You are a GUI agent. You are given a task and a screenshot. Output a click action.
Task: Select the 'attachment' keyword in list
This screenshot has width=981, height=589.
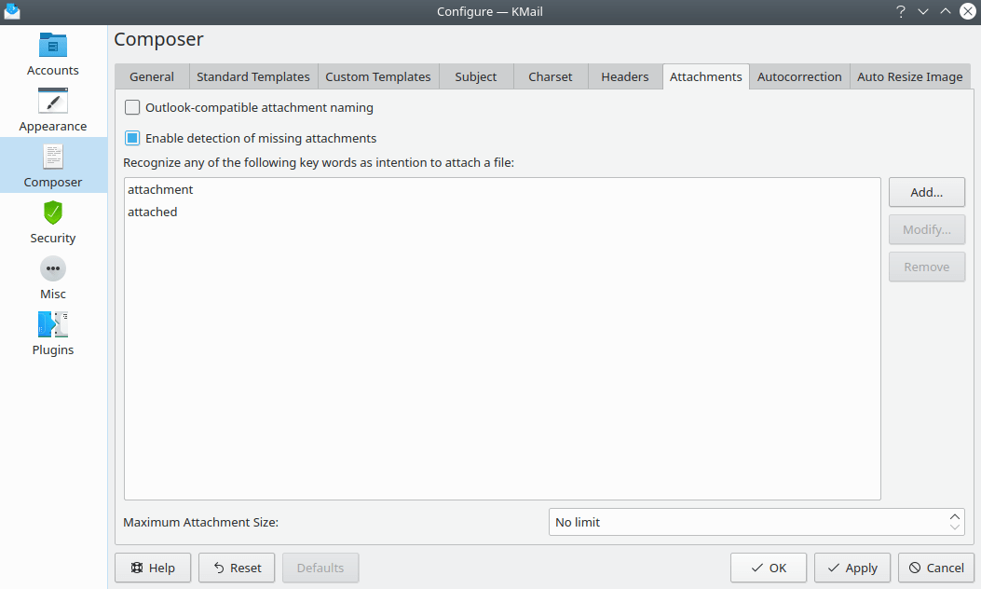160,189
